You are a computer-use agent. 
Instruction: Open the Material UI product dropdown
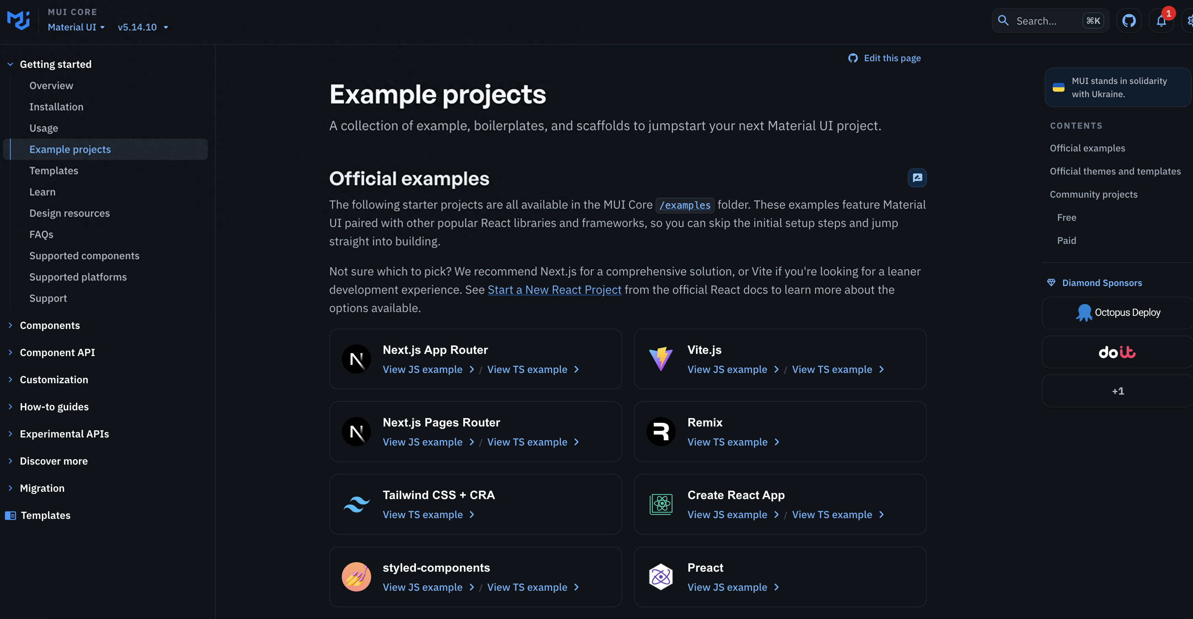(76, 27)
